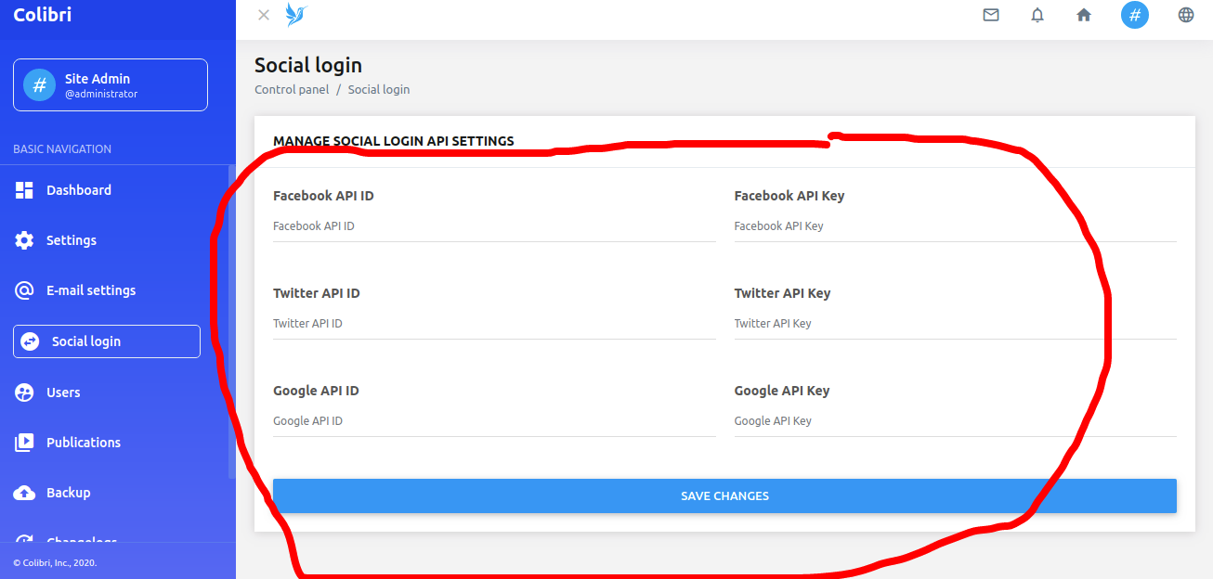Click the Site Admin avatar in the sidebar

(x=39, y=85)
